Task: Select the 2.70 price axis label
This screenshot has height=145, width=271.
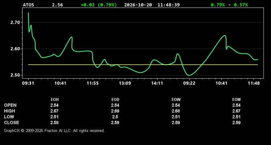Action: (x=15, y=22)
